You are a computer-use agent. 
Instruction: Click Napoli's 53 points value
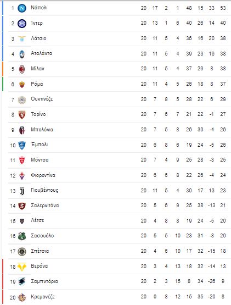(223, 8)
